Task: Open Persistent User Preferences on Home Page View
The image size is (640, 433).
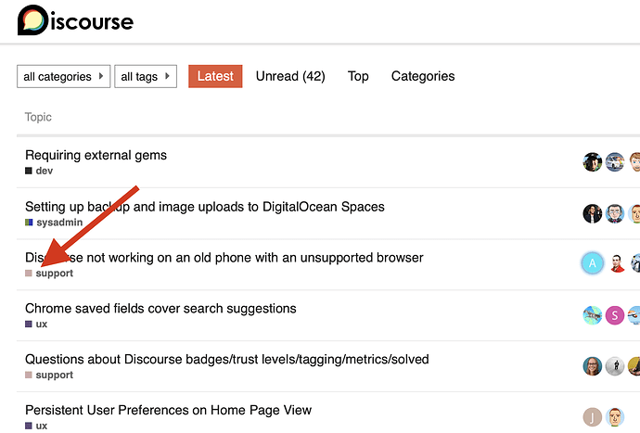Action: pos(168,410)
